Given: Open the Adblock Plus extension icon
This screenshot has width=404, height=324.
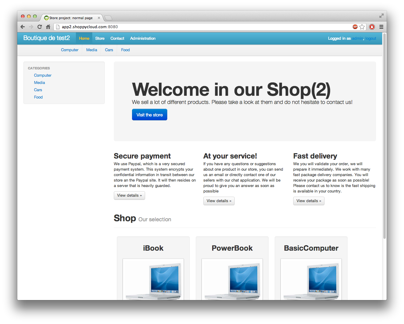Looking at the screenshot, I should 355,27.
